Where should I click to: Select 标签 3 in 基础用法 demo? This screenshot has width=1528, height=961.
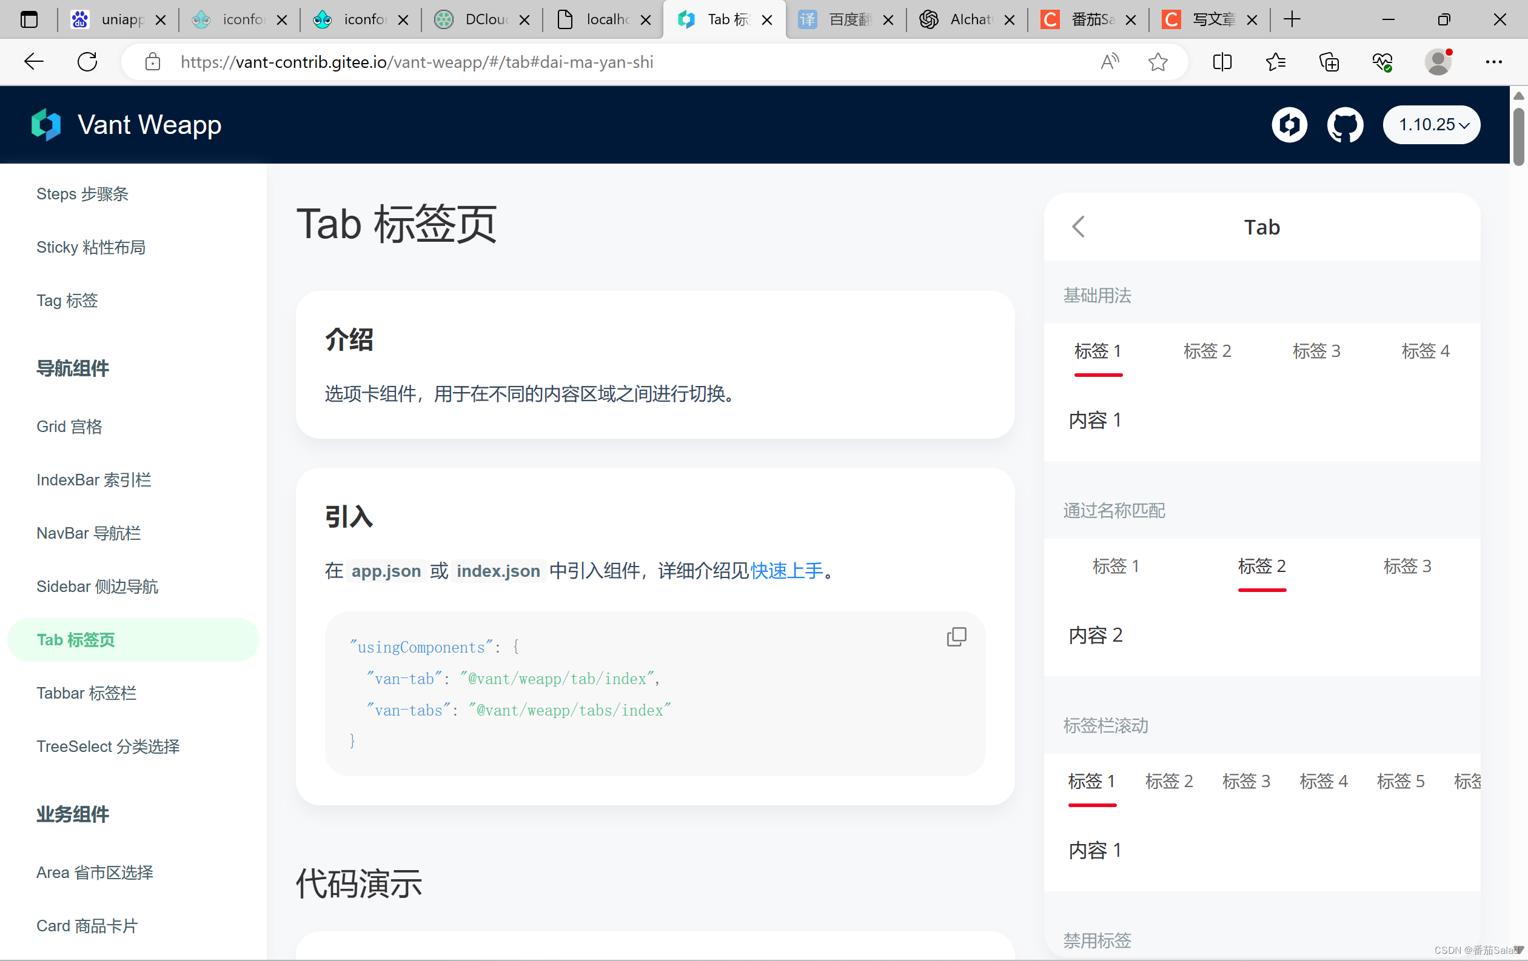click(1316, 351)
